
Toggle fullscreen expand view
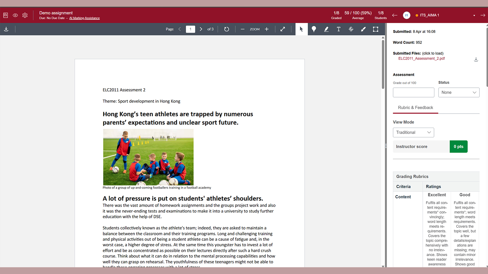[x=283, y=29]
